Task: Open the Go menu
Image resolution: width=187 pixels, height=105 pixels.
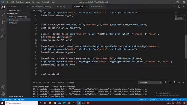Action: coord(33,2)
